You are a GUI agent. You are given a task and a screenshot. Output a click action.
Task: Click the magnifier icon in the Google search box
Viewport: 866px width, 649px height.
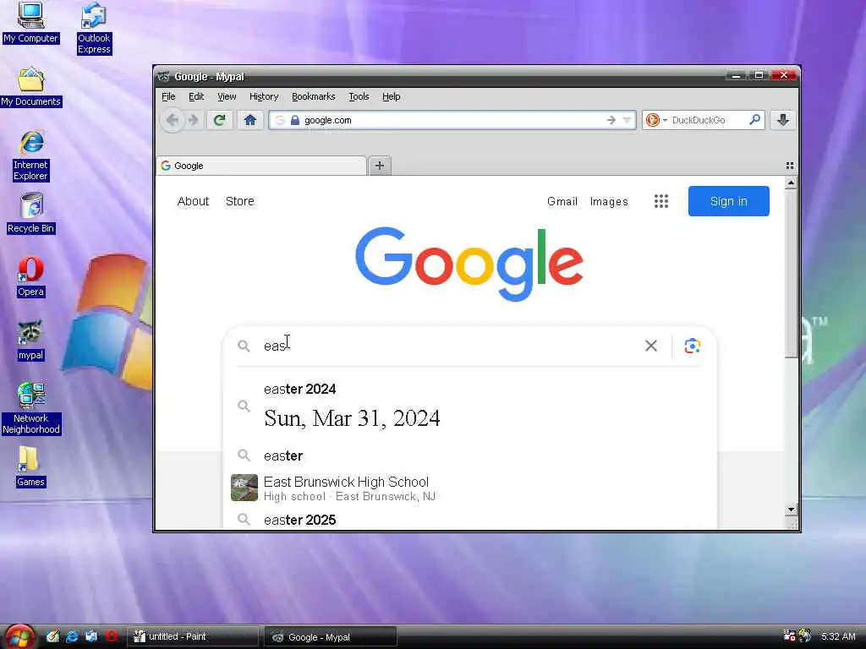[x=244, y=346]
